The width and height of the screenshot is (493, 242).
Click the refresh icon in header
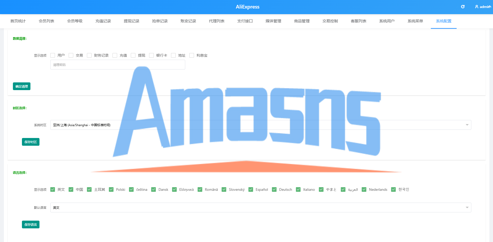pyautogui.click(x=463, y=7)
